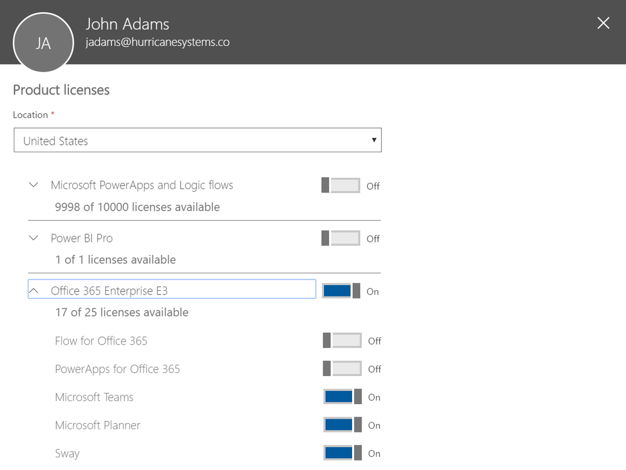Click the PowerApps for Office 365 label

117,369
